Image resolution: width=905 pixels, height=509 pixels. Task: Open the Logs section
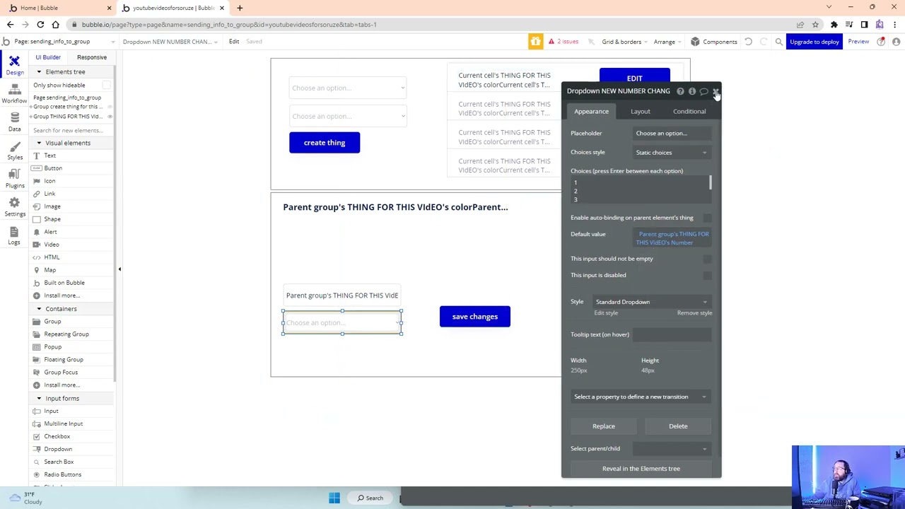pyautogui.click(x=14, y=235)
